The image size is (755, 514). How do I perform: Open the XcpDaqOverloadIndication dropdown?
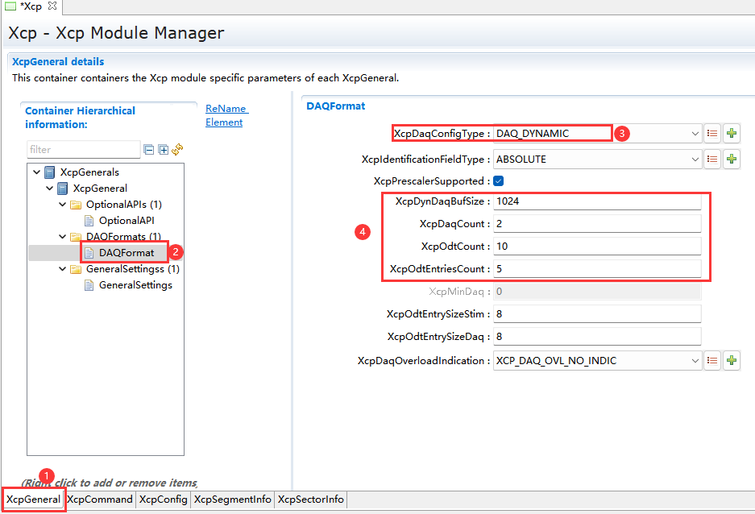pyautogui.click(x=695, y=361)
